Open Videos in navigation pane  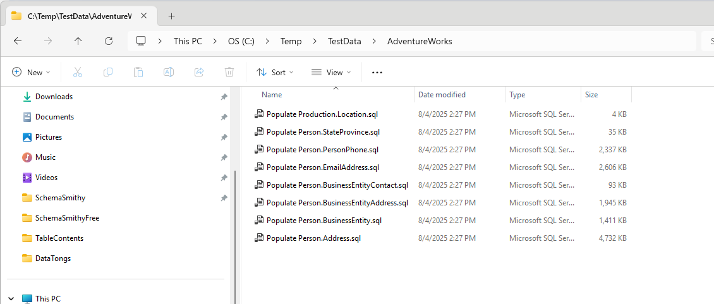[x=47, y=178]
